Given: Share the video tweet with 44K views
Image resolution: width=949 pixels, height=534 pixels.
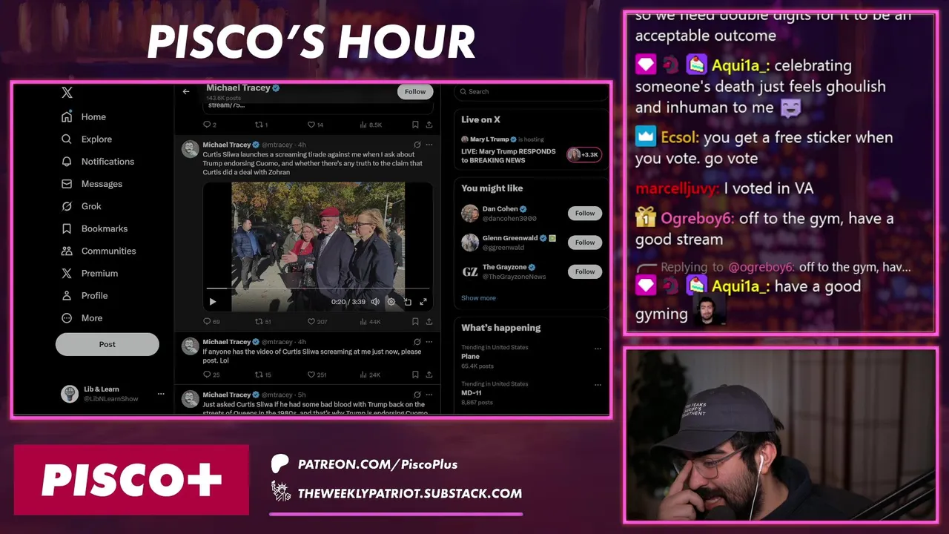Looking at the screenshot, I should (429, 322).
